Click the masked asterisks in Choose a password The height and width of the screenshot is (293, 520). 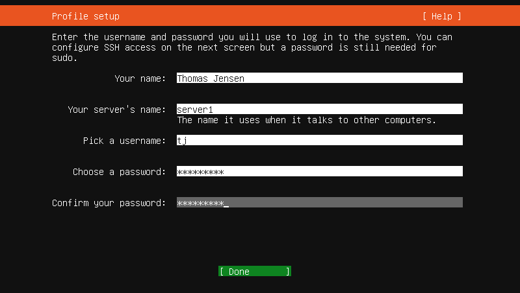tap(200, 172)
